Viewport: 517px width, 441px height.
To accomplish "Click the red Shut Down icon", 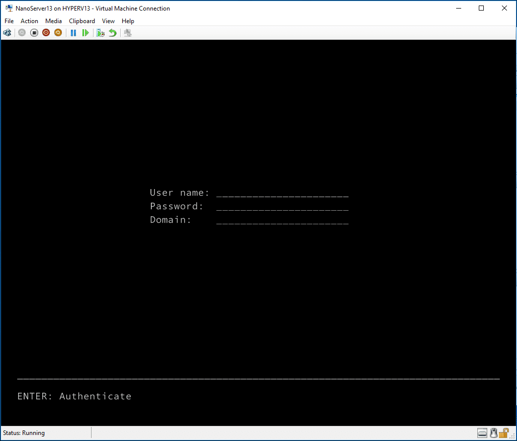I will click(46, 33).
